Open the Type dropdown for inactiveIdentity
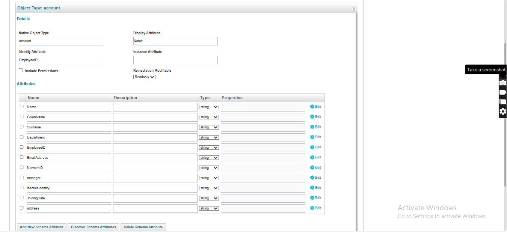This screenshot has height=232, width=507. [x=209, y=188]
